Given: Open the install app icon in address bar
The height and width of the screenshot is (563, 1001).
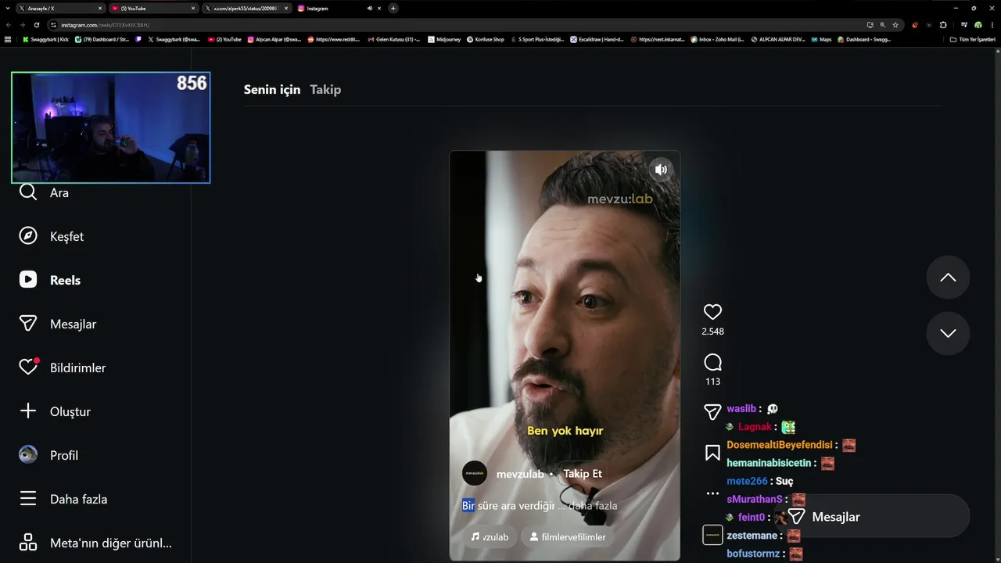Looking at the screenshot, I should 870,25.
